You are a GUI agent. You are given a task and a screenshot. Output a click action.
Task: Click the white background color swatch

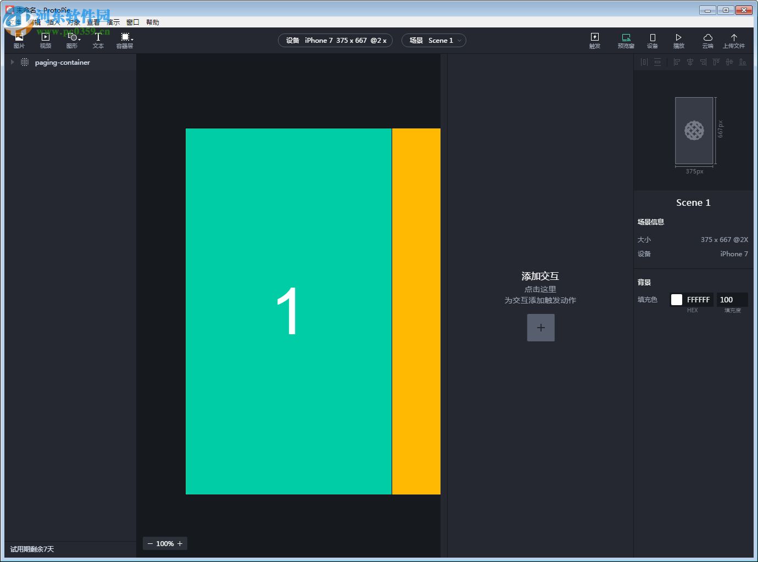click(x=676, y=299)
